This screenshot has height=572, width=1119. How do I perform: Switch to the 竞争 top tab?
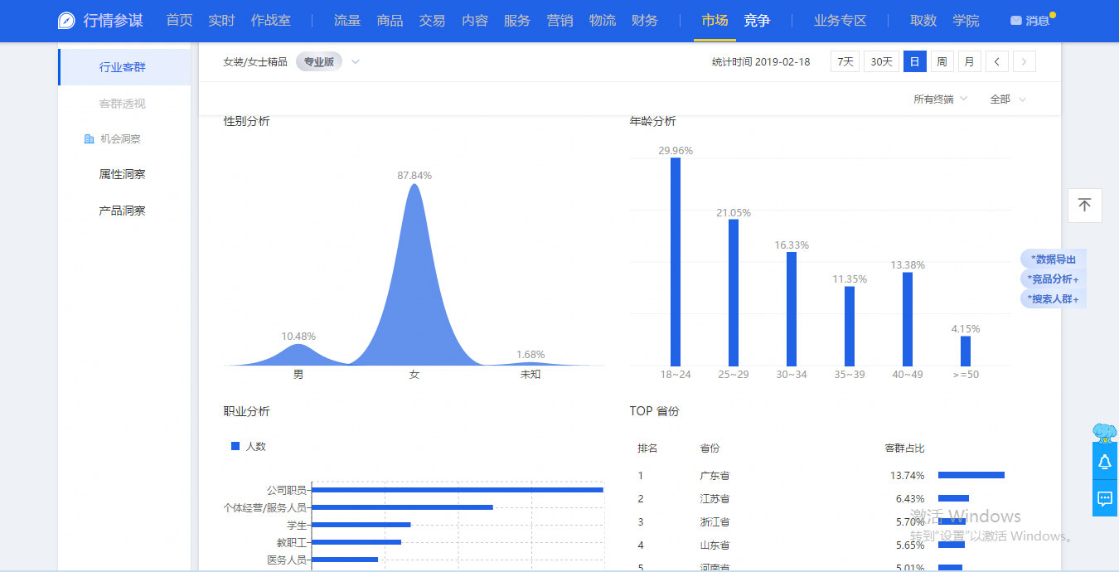point(756,21)
